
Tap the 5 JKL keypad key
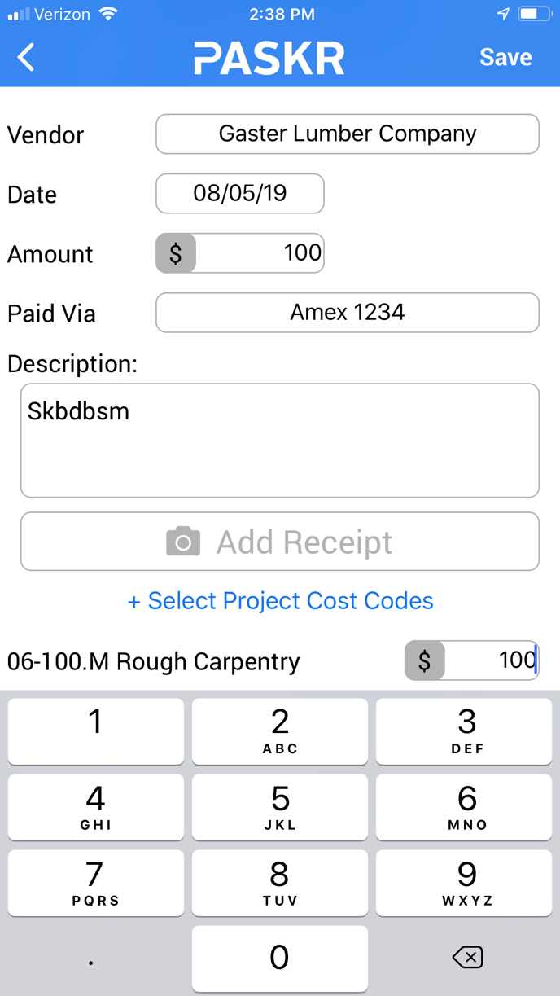(x=280, y=807)
